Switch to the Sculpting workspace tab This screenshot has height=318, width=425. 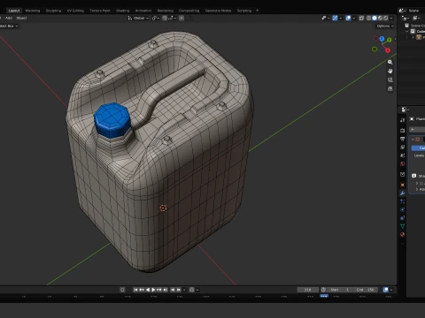coord(53,11)
